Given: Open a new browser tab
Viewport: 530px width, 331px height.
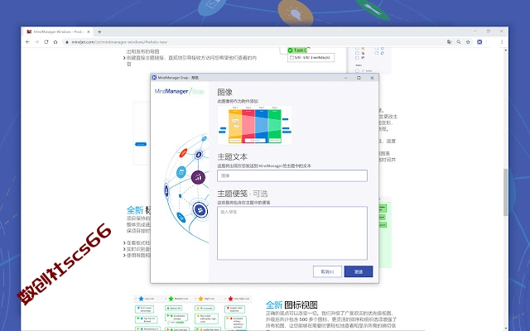Looking at the screenshot, I should point(99,31).
